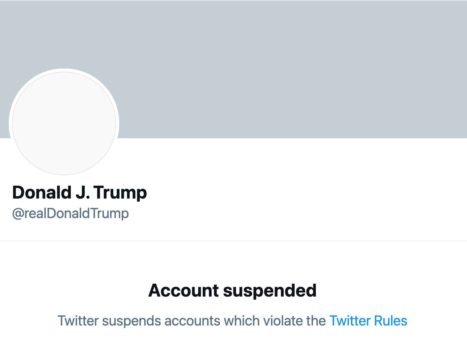The height and width of the screenshot is (350, 467).
Task: Click the "J." initial in the display name
Action: click(x=83, y=192)
